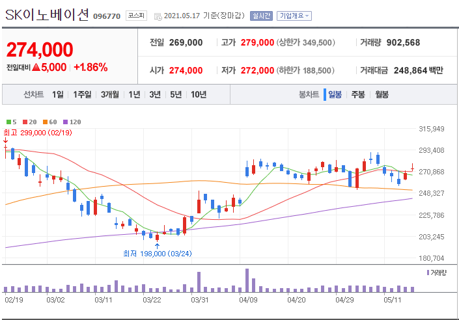
Task: Click the calendar clock icon beside the date
Action: click(158, 17)
